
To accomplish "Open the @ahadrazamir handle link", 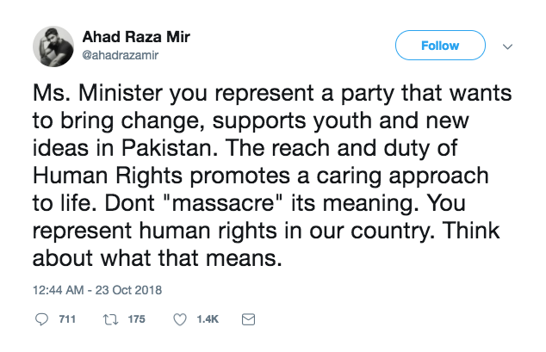I will 118,54.
